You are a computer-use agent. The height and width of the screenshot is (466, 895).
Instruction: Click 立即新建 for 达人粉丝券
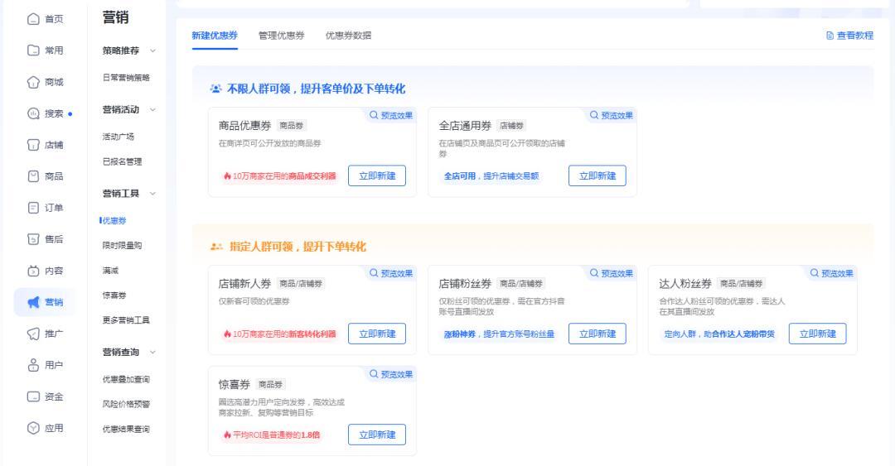[817, 334]
